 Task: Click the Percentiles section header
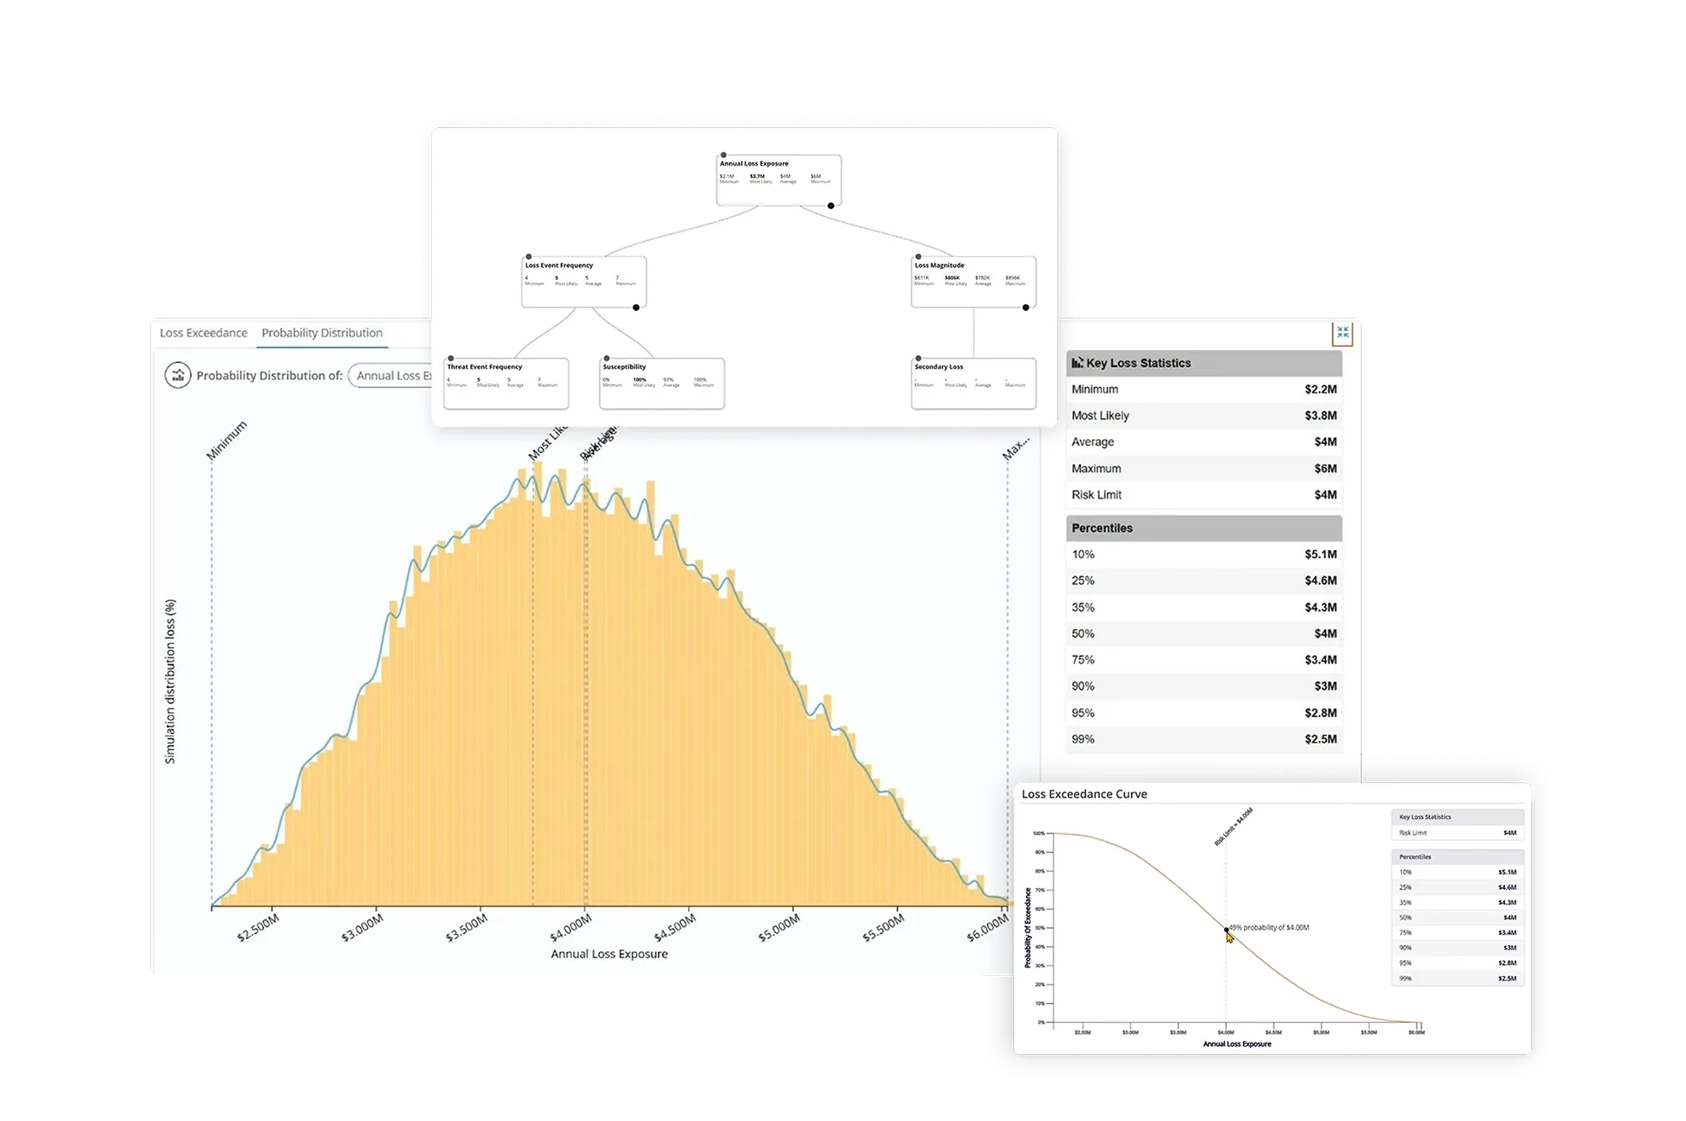coord(1204,528)
